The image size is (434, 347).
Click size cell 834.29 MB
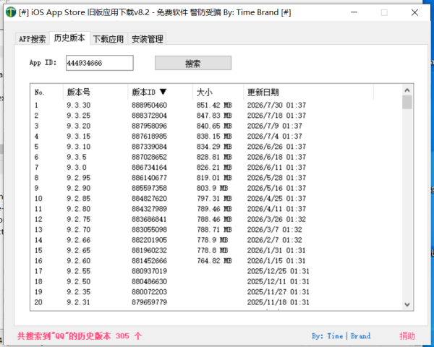click(214, 147)
